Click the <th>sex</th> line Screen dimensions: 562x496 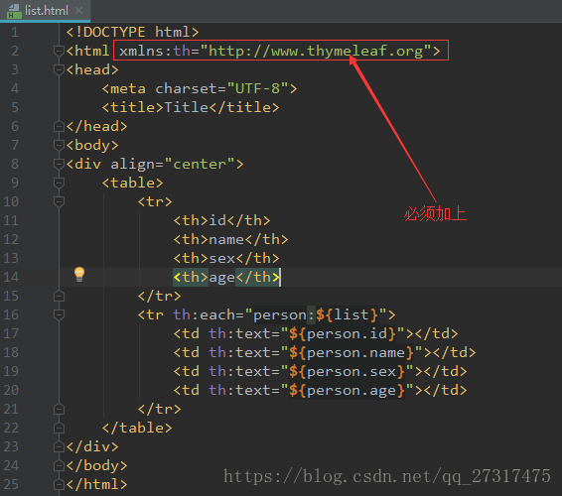[x=226, y=258]
